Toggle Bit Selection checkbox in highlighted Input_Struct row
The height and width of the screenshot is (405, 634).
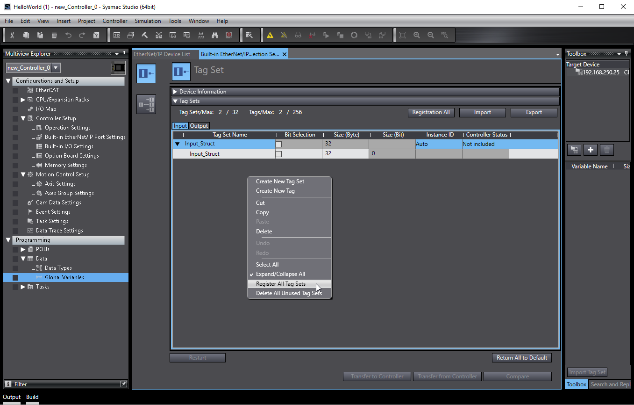pyautogui.click(x=279, y=145)
